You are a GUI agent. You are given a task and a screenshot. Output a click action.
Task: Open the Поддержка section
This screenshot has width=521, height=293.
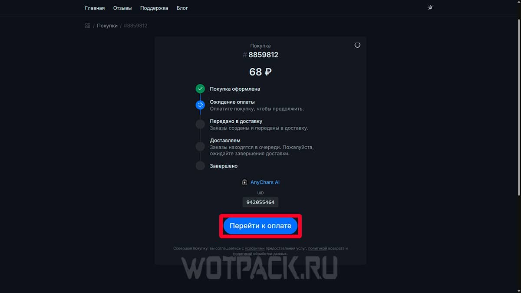point(154,8)
